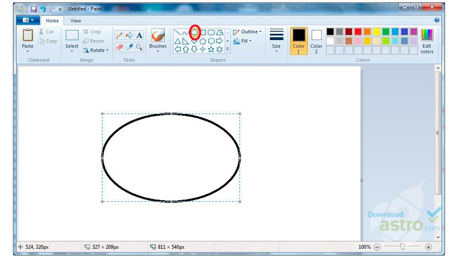458x258 pixels.
Task: Pick the Eraser tool
Action: (x=119, y=47)
